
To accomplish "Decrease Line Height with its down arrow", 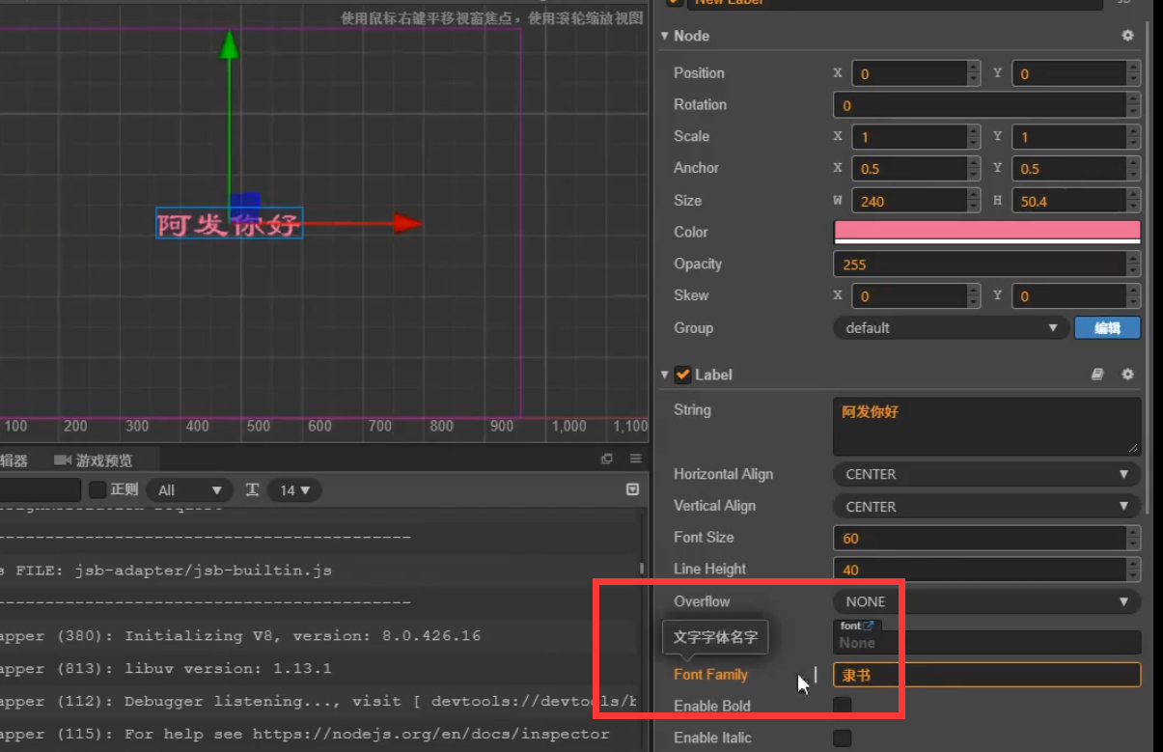I will pyautogui.click(x=1133, y=575).
